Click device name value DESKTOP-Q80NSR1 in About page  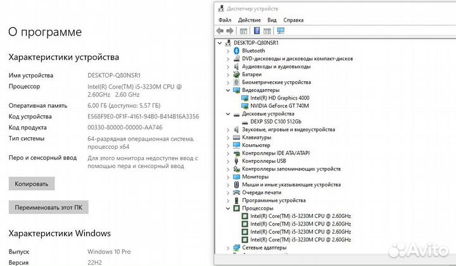click(x=114, y=75)
